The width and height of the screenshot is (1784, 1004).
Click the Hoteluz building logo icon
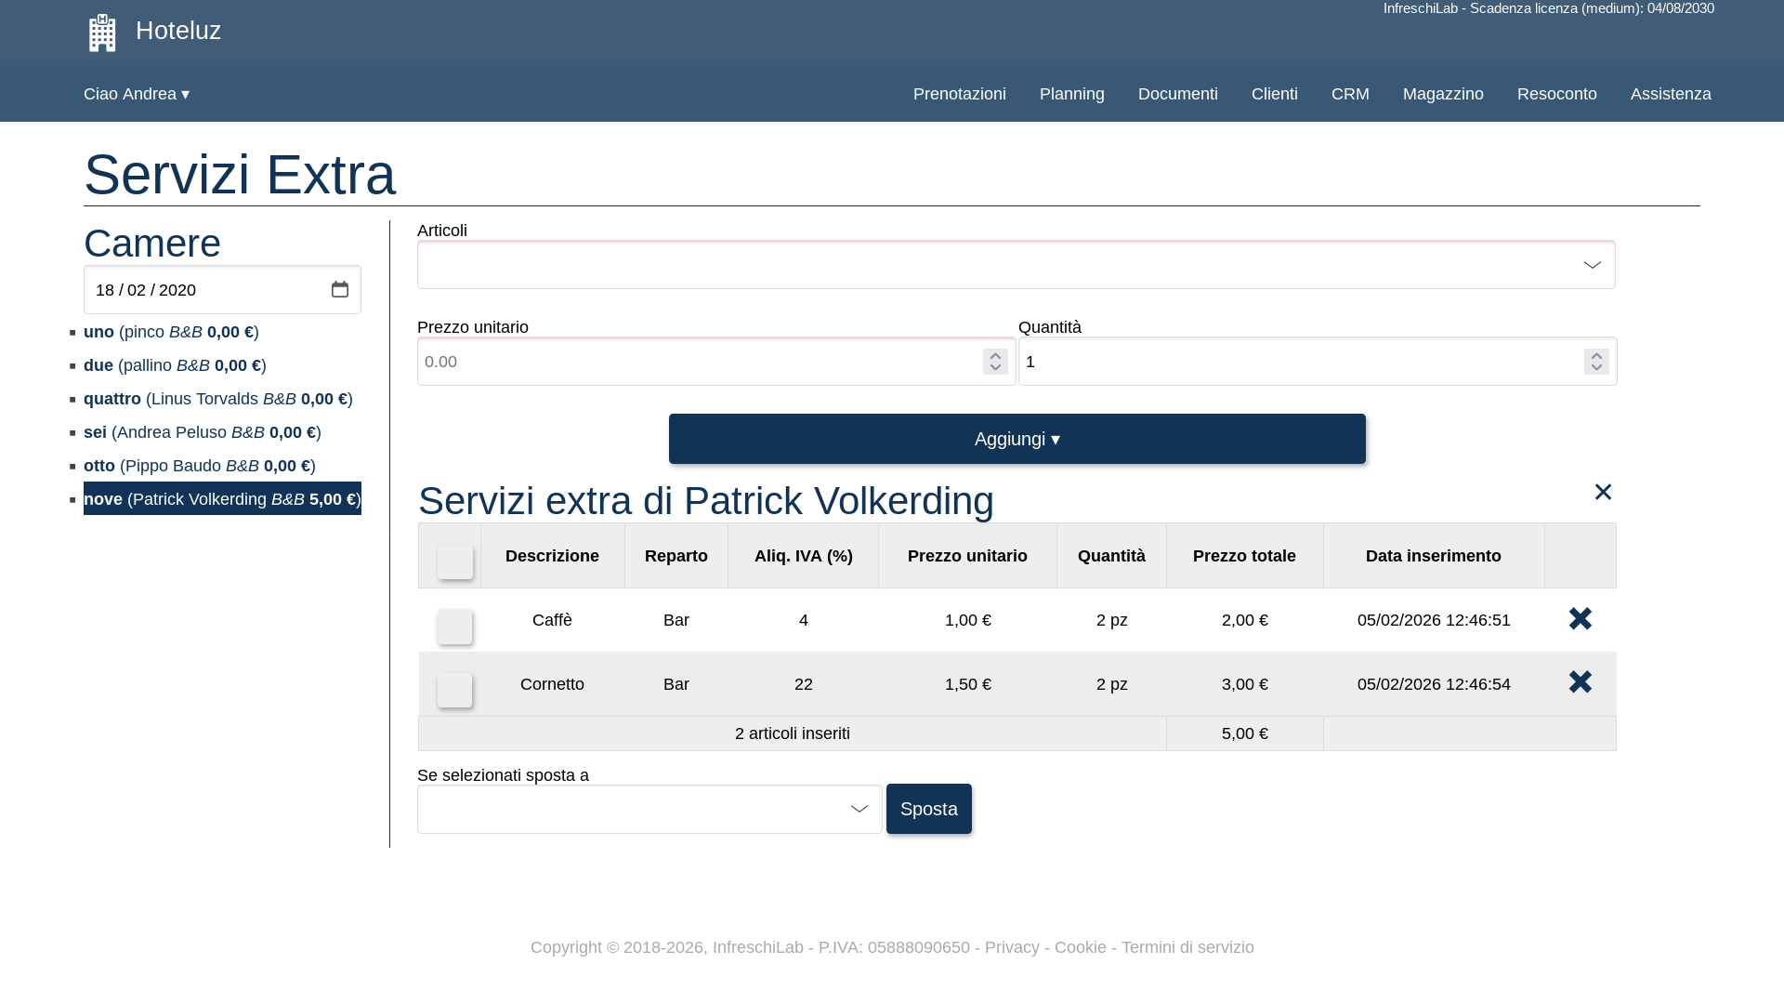(102, 33)
